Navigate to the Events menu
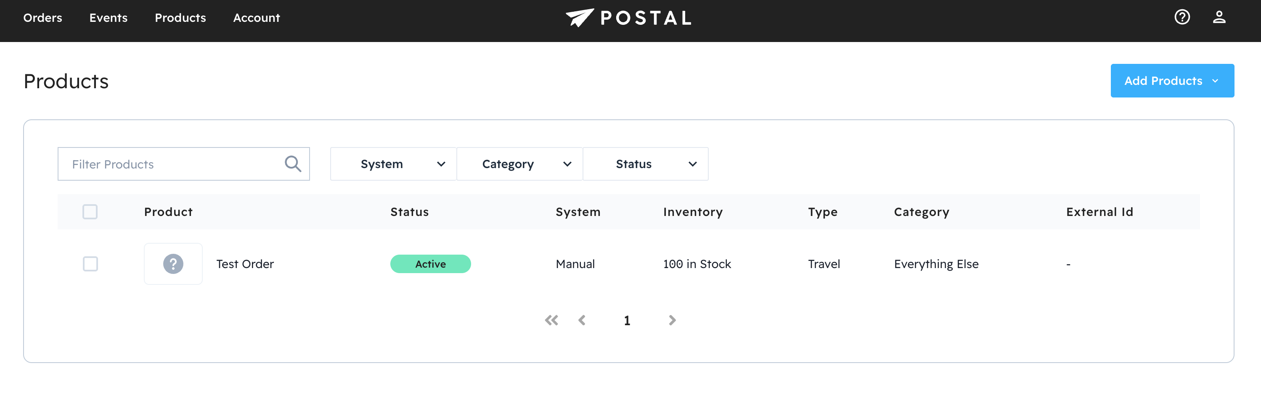This screenshot has height=400, width=1261. click(108, 18)
